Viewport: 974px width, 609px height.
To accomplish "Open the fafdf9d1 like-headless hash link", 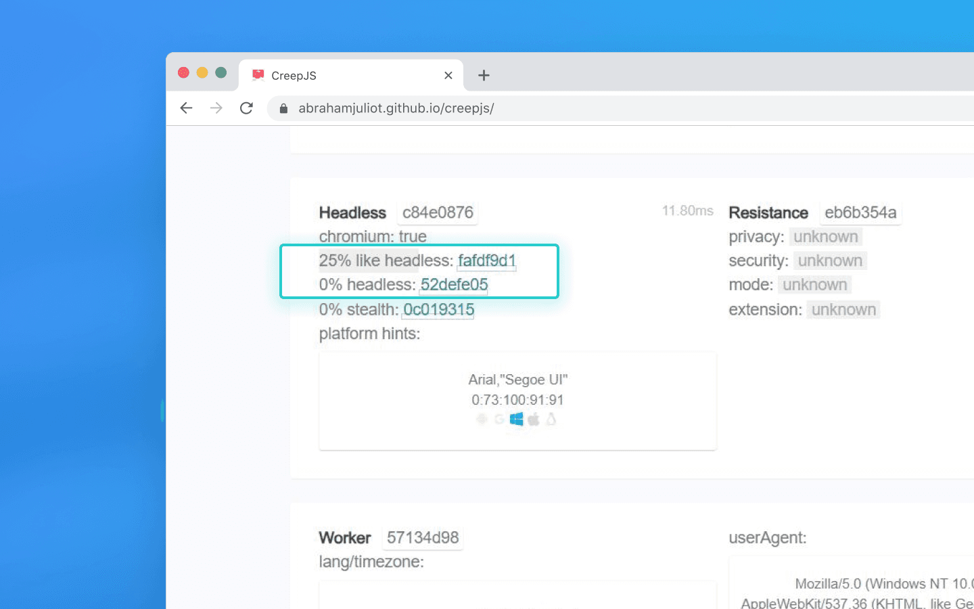I will click(486, 261).
